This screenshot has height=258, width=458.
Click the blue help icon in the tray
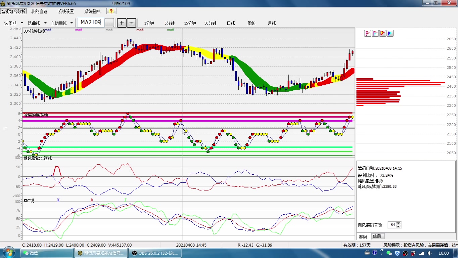point(374,253)
